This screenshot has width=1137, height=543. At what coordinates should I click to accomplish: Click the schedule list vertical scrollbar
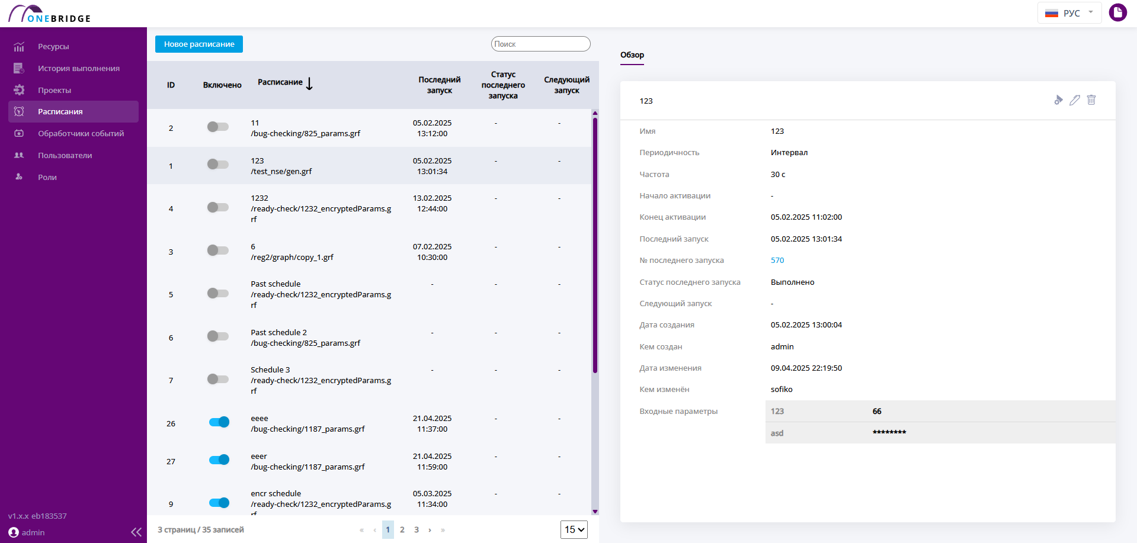(x=595, y=245)
